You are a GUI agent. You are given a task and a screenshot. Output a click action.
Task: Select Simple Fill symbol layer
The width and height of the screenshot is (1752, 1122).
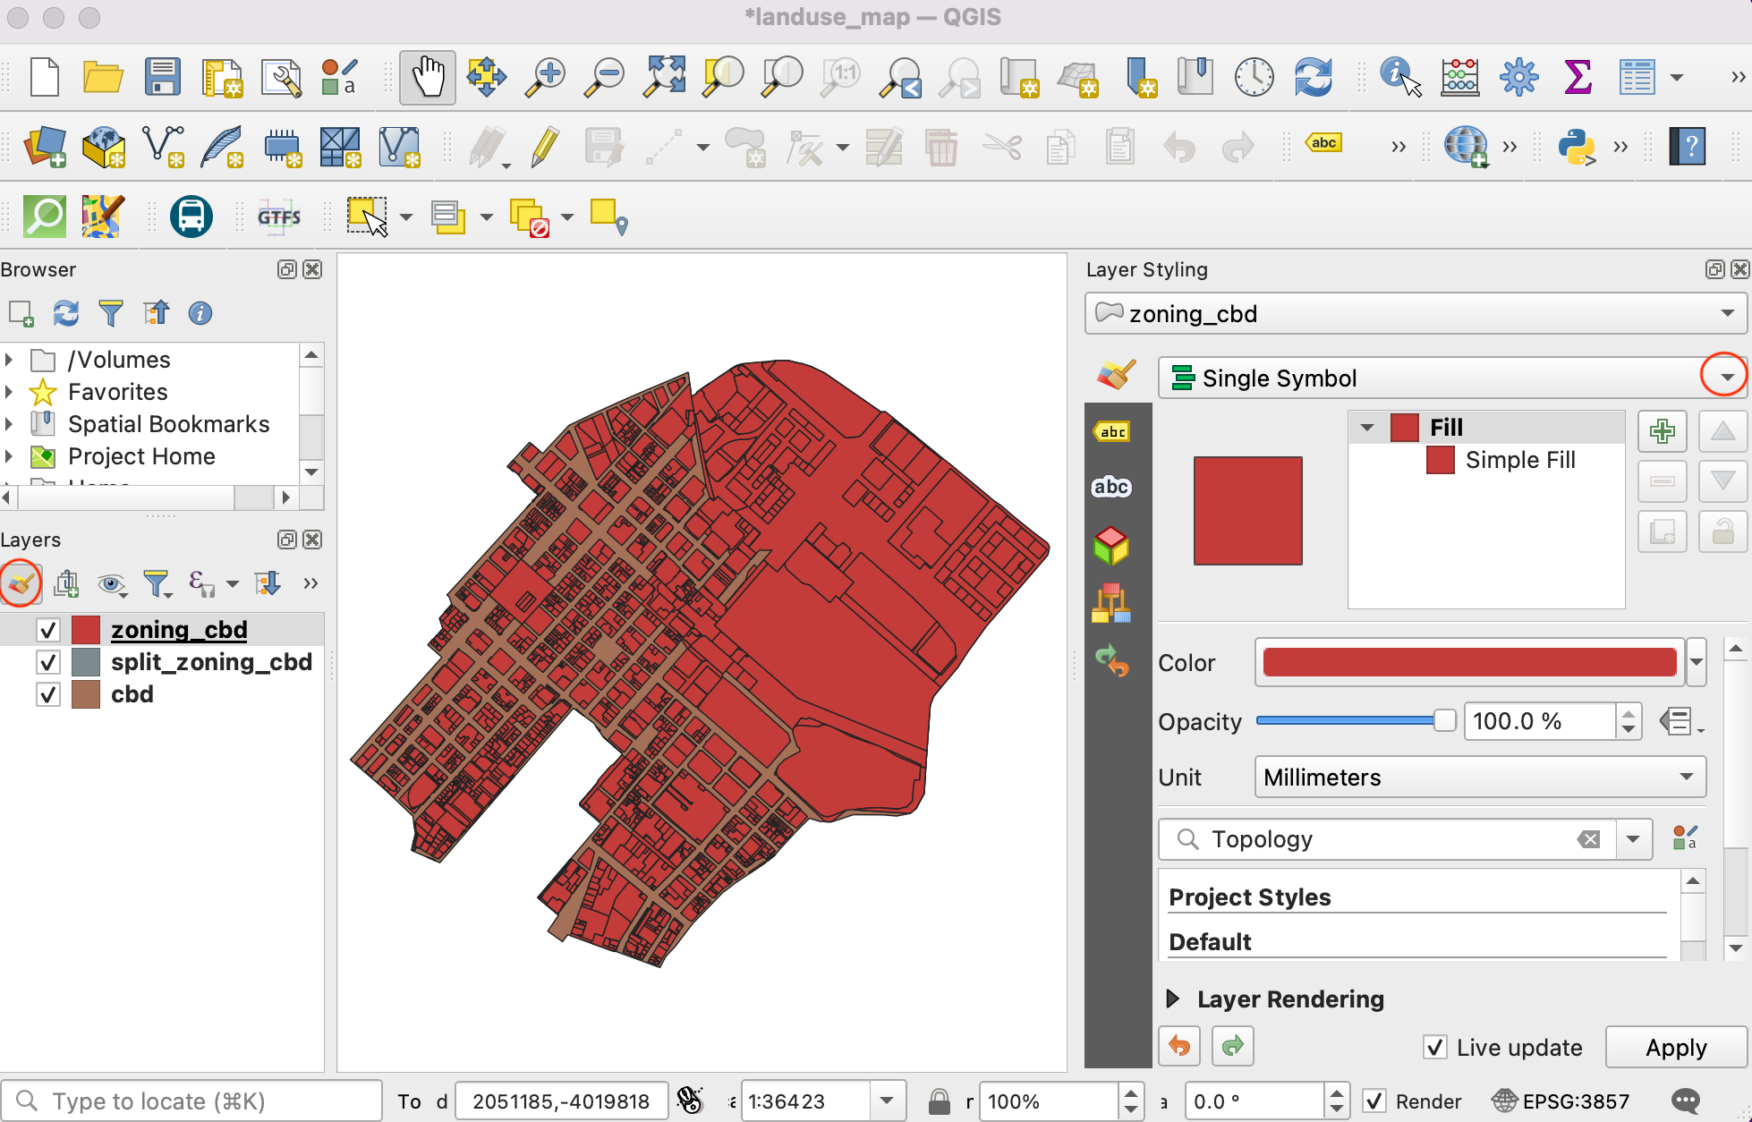coord(1519,460)
